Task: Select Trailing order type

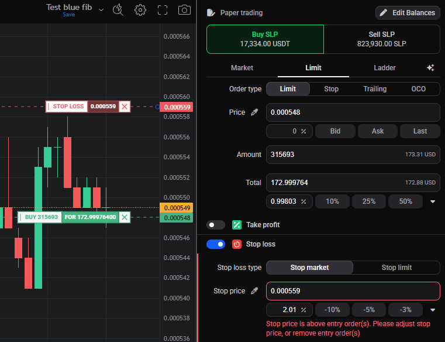Action: point(375,89)
